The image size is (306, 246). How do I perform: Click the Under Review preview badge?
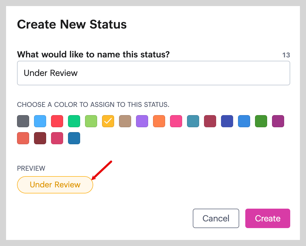click(55, 185)
